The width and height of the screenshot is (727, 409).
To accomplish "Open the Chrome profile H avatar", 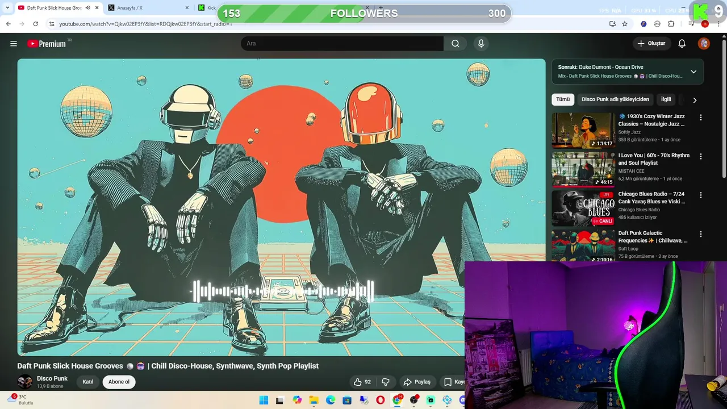I will pyautogui.click(x=705, y=24).
